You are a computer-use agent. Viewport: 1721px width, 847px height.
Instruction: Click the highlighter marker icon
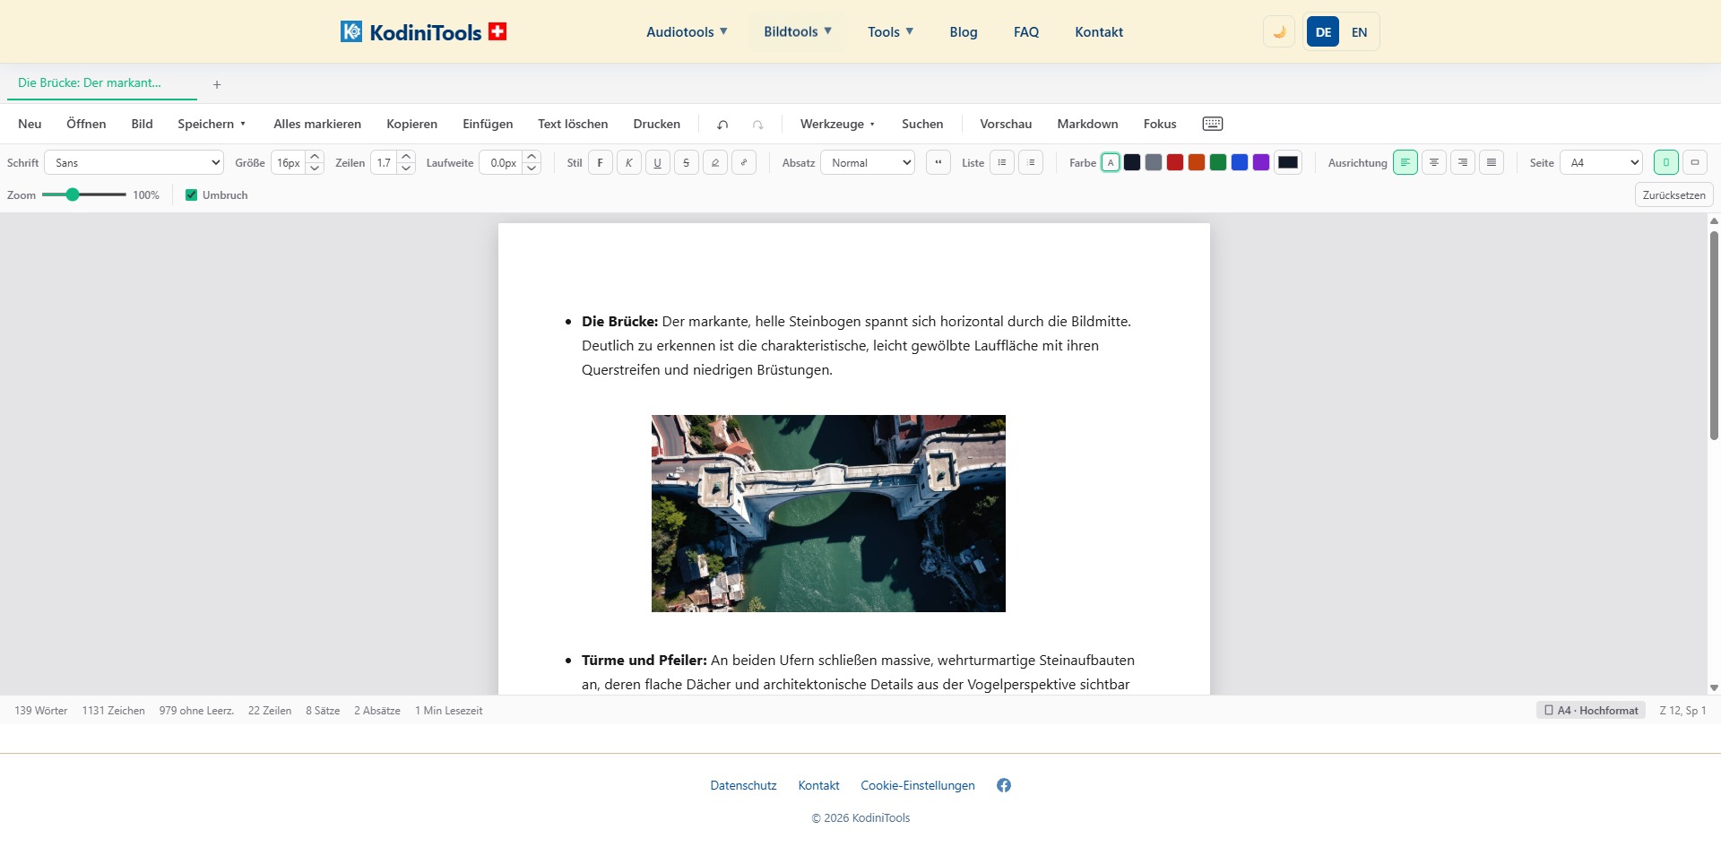tap(714, 162)
